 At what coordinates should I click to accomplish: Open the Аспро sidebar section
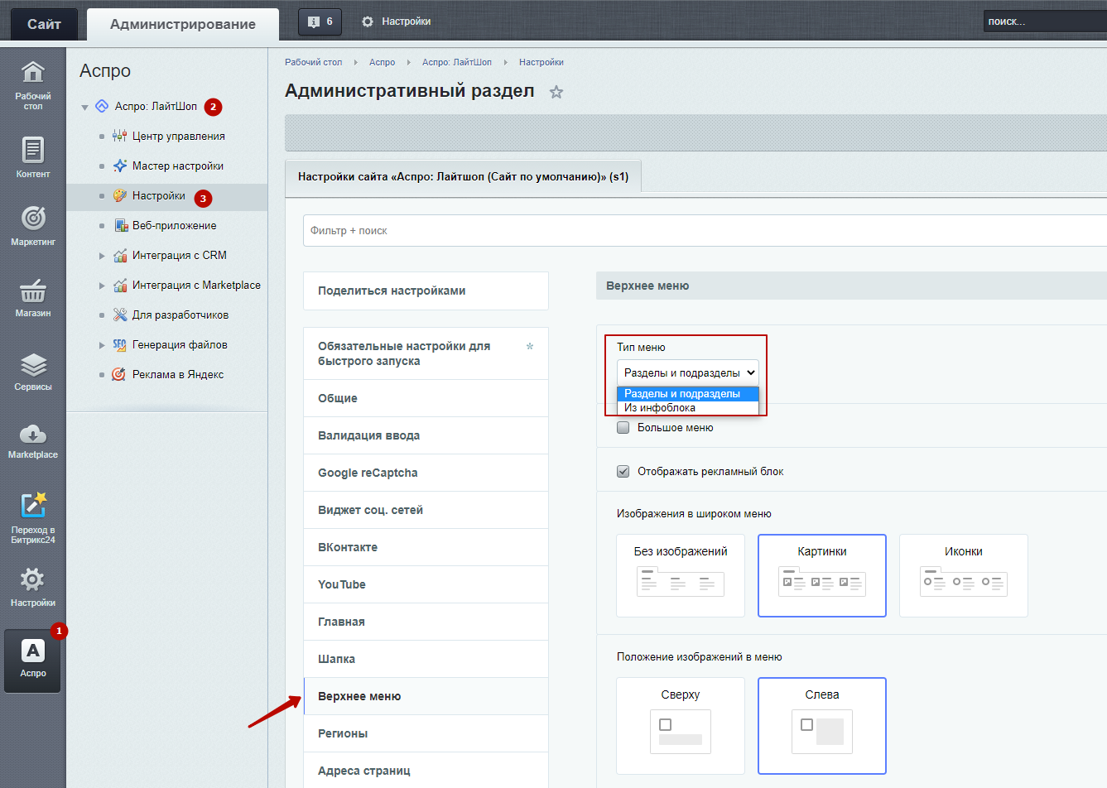tap(33, 660)
